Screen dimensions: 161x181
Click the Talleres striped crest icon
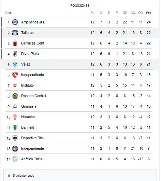point(15,33)
